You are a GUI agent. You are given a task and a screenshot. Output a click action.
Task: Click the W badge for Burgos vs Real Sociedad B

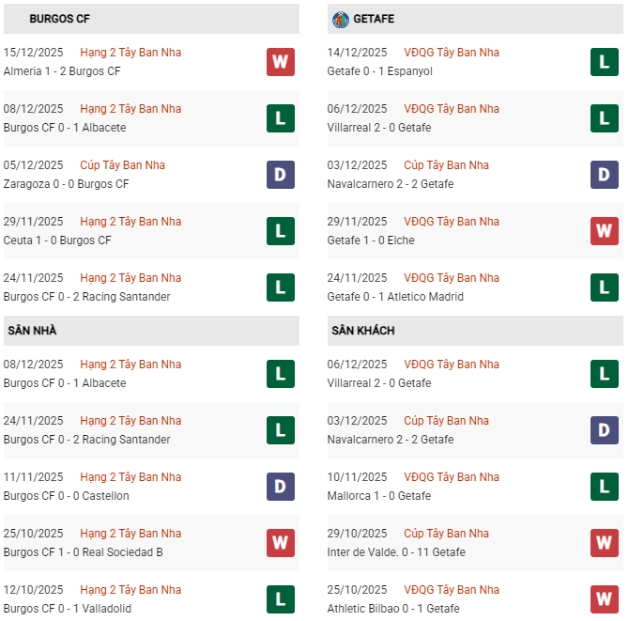click(x=280, y=543)
